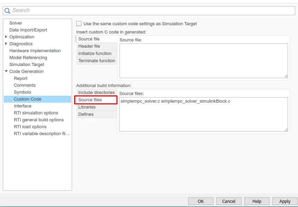Open the Defines tab

click(86, 114)
